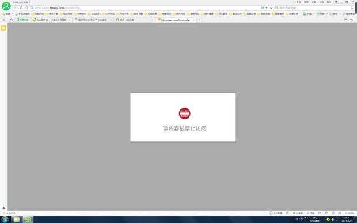Click the green user avatar icon

click(x=6, y=6)
